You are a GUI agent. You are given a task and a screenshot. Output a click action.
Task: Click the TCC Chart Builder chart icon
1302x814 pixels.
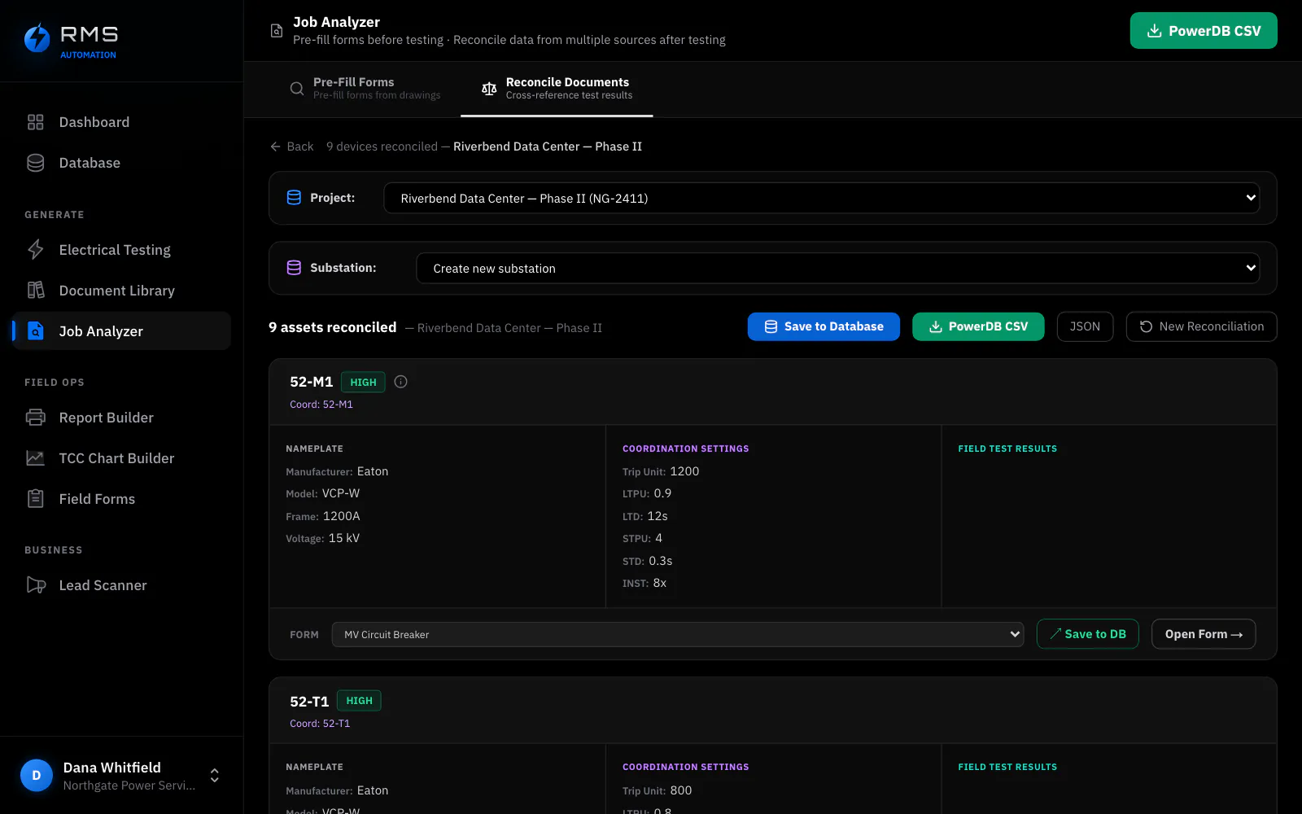pyautogui.click(x=36, y=458)
